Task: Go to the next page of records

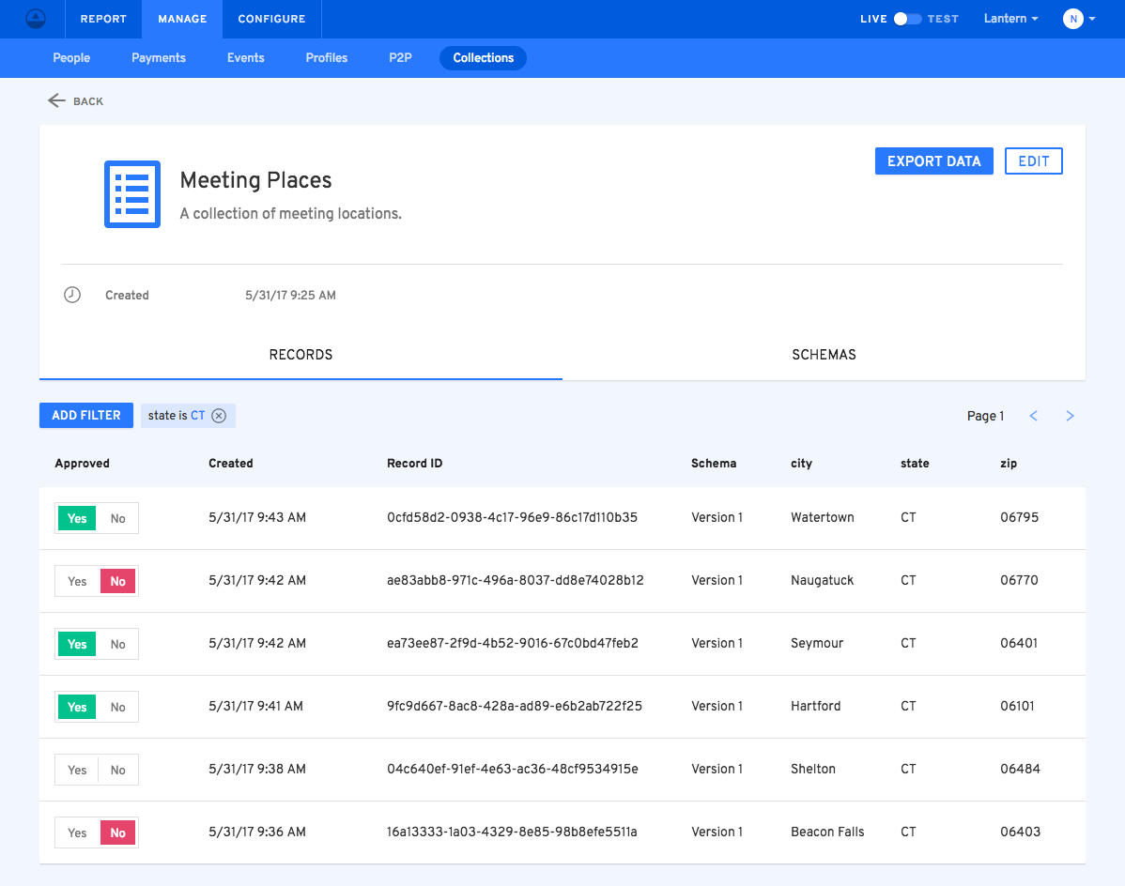Action: (x=1070, y=416)
